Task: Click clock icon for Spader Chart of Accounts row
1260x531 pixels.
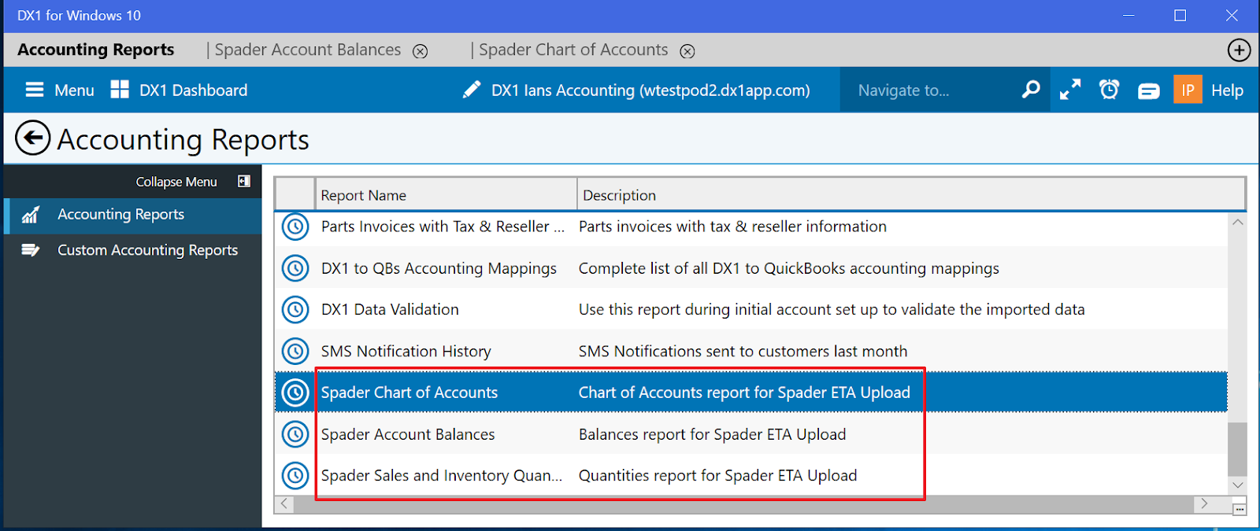Action: [295, 392]
